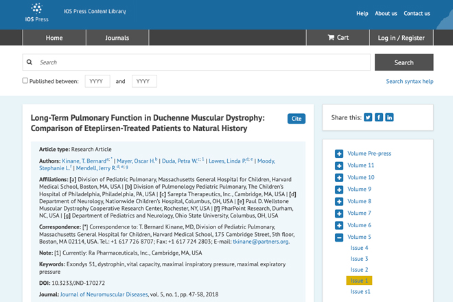Click the IOS Press logo
Viewport: 453px width, 302px height.
pos(36,12)
